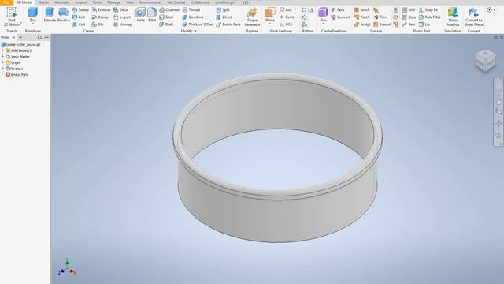Click the ViewCube in viewport
This screenshot has width=504, height=284.
point(485,60)
